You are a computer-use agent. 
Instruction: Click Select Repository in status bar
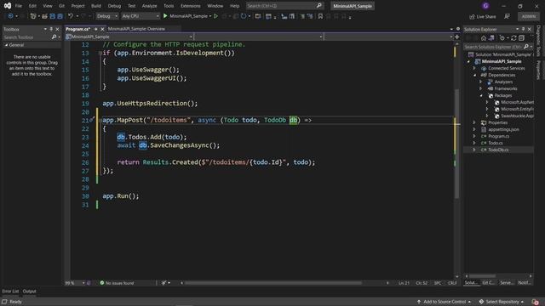pos(502,302)
